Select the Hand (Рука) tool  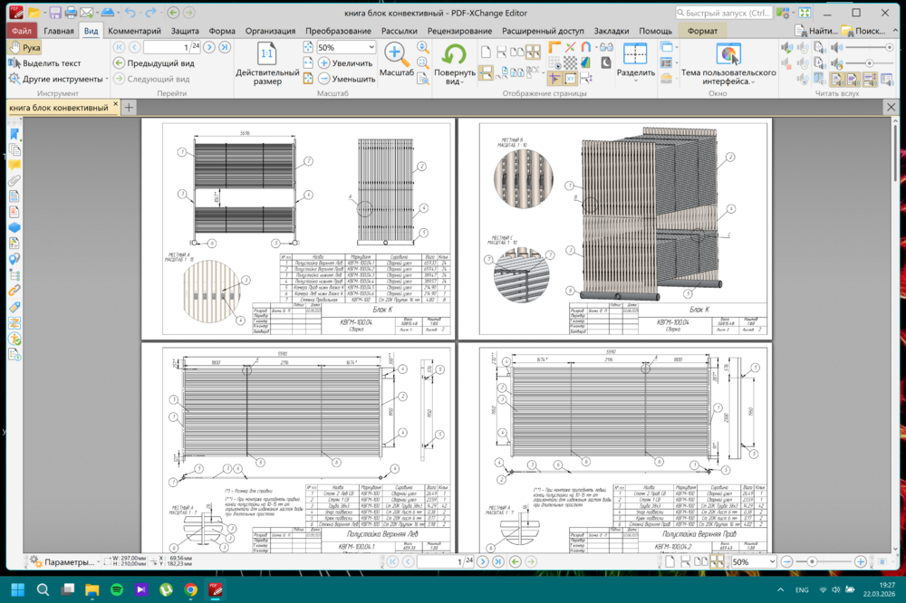coord(24,48)
